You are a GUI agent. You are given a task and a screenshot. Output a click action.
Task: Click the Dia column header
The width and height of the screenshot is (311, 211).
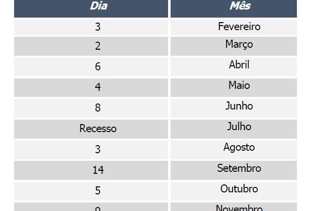pos(98,7)
